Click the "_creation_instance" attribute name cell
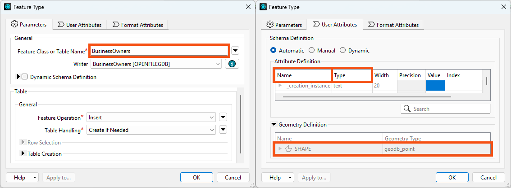Image resolution: width=511 pixels, height=188 pixels. (x=308, y=86)
